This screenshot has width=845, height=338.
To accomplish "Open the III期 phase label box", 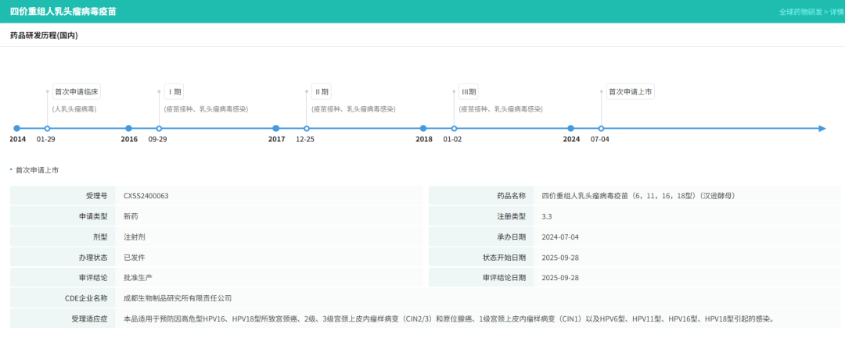I will 469,91.
